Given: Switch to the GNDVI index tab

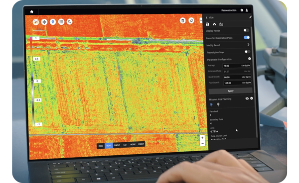Looking at the screenshot, I should tap(117, 145).
